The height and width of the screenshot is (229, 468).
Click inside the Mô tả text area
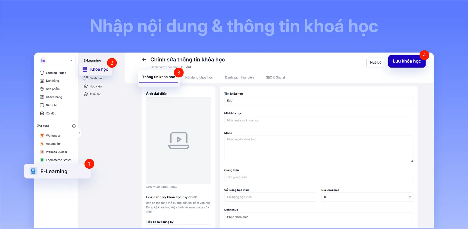pos(318,149)
